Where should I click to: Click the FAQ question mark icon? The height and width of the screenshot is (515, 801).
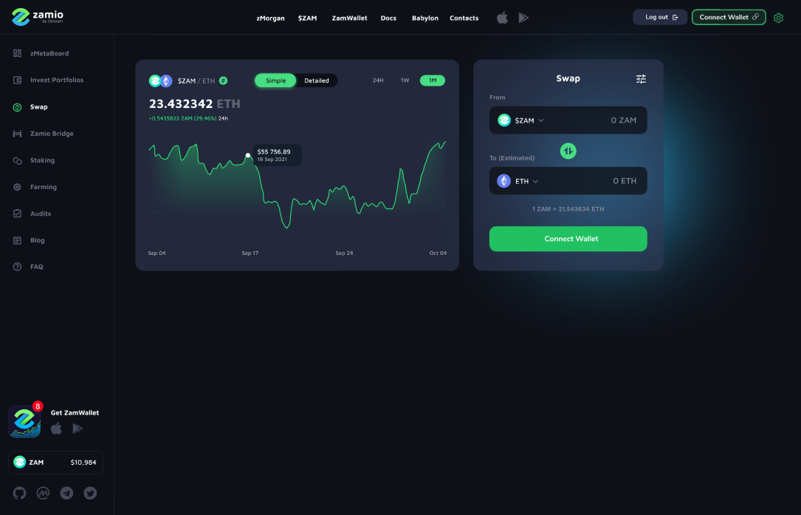[x=18, y=267]
